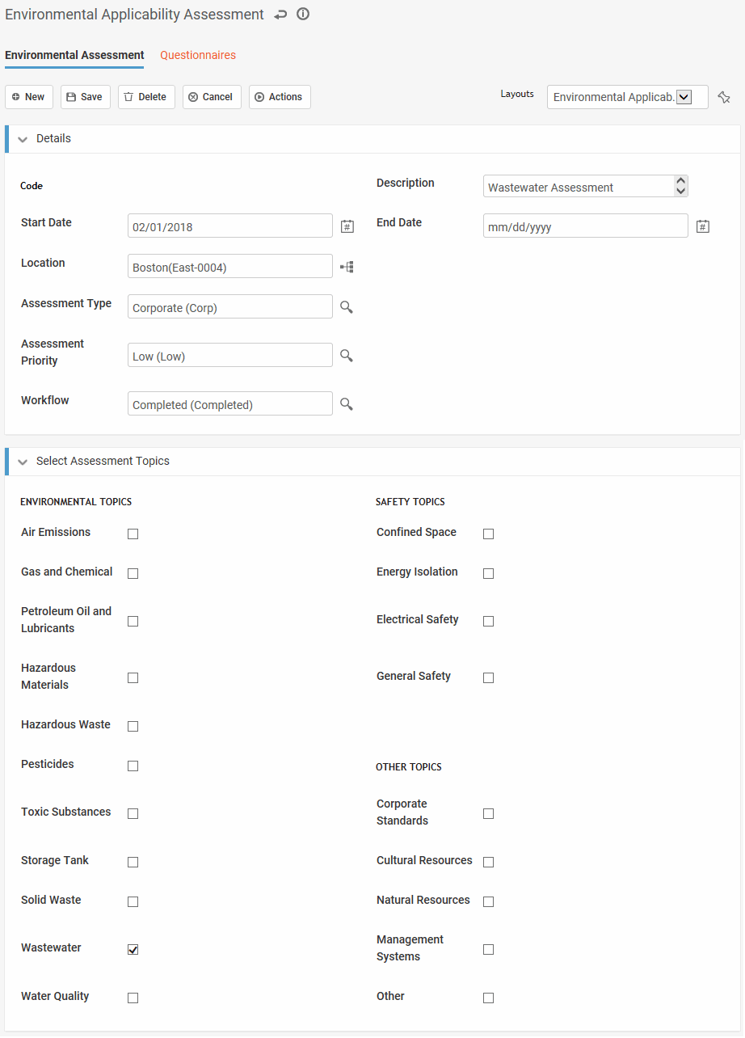Image resolution: width=745 pixels, height=1038 pixels.
Task: Check the Electrical Safety checkbox
Action: [x=489, y=621]
